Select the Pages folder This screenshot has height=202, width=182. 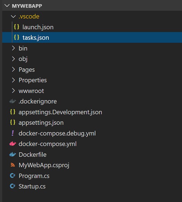[x=27, y=70]
